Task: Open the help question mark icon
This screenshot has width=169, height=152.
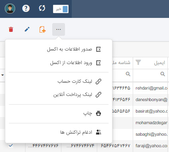Action: tap(26, 8)
